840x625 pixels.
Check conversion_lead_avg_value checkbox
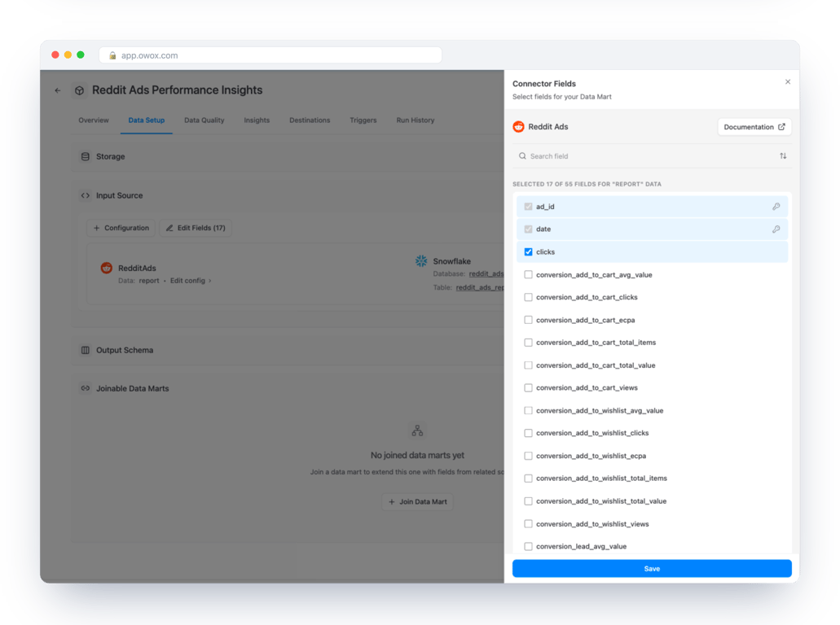(528, 546)
